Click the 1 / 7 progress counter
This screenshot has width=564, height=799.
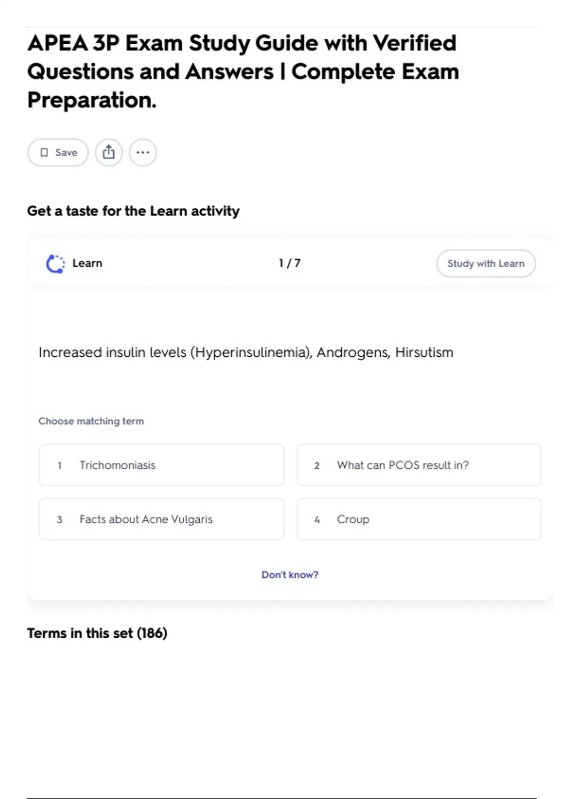[x=290, y=263]
